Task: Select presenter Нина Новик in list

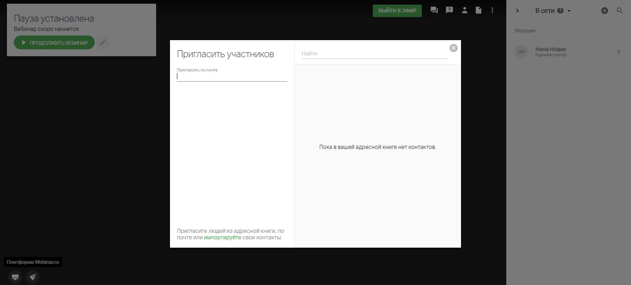Action: coord(550,52)
